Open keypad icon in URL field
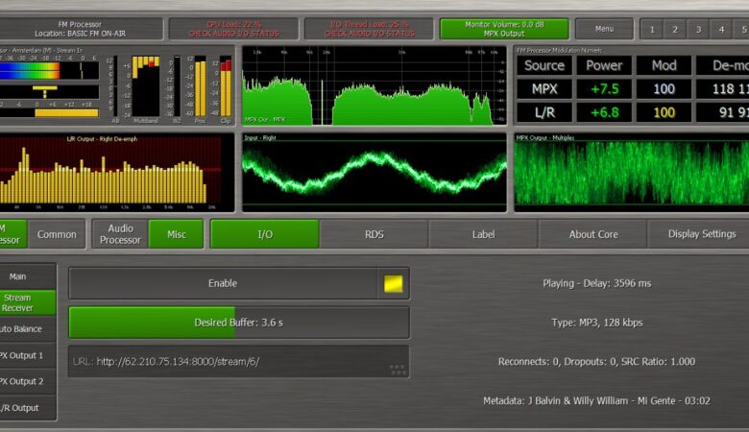Screen dimensions: 749x432 [x=397, y=370]
